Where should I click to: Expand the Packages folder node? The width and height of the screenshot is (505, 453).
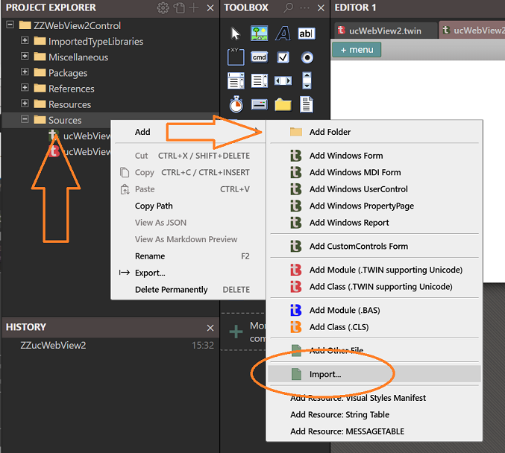pyautogui.click(x=25, y=73)
